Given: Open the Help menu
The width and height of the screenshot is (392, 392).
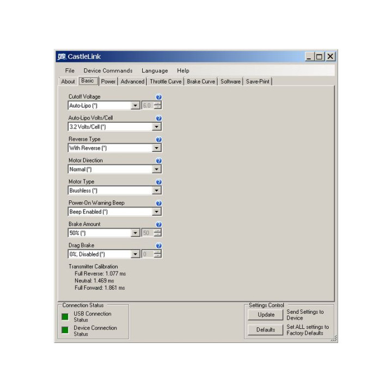Looking at the screenshot, I should click(183, 71).
